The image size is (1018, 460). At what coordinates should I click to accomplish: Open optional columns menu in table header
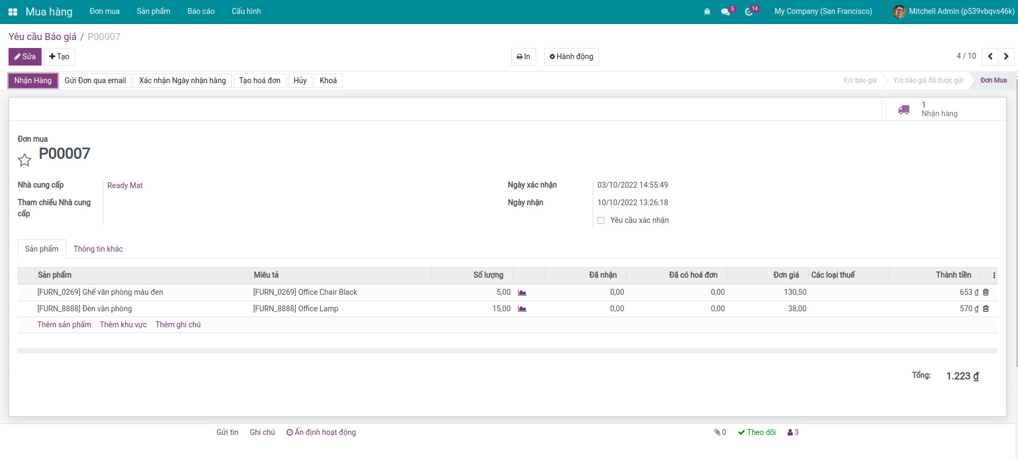pyautogui.click(x=994, y=275)
